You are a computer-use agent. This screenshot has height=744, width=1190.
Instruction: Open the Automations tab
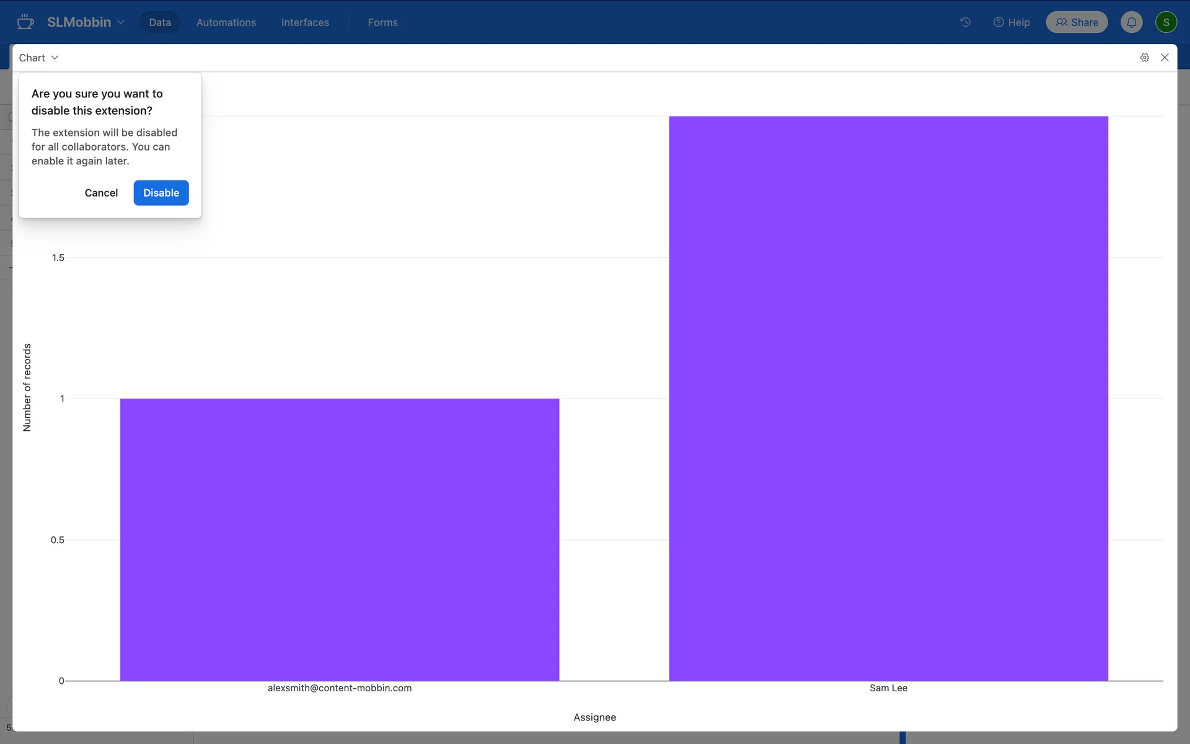tap(226, 22)
